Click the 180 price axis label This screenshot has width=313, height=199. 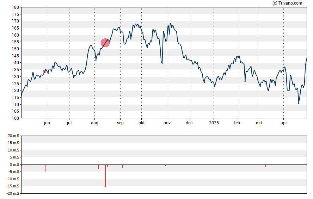[16, 7]
